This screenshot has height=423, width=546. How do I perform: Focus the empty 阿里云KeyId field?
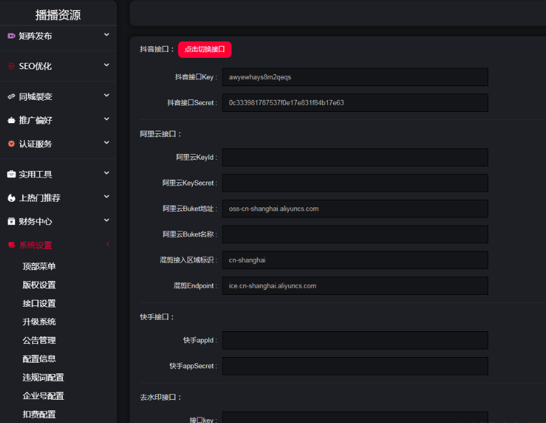pyautogui.click(x=355, y=158)
